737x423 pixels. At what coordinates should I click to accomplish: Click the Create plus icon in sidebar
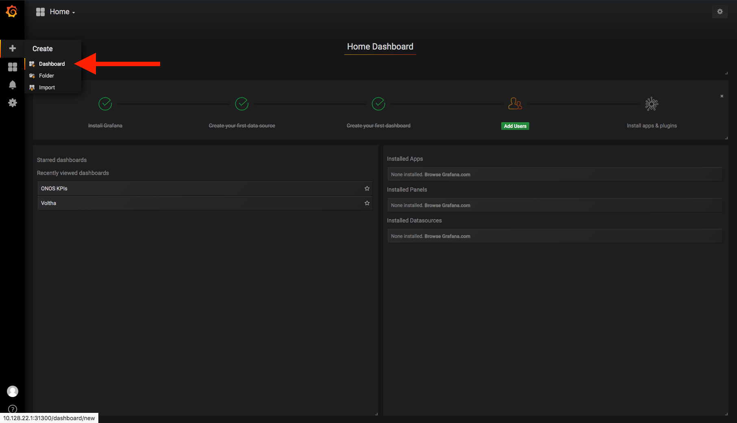(x=13, y=48)
